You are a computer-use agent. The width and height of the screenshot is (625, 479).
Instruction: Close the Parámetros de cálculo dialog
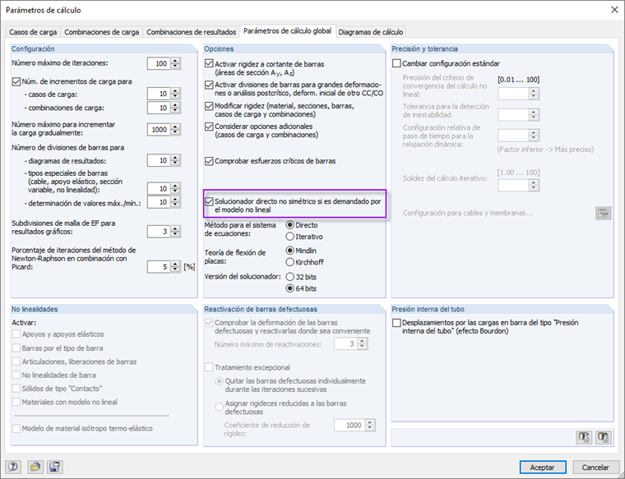(x=614, y=10)
